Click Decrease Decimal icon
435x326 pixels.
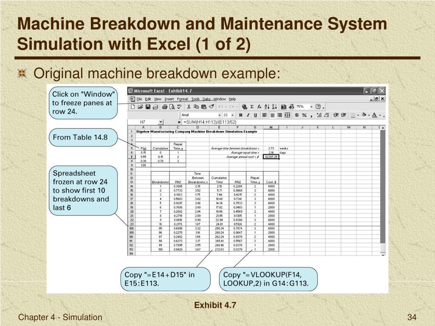click(327, 115)
